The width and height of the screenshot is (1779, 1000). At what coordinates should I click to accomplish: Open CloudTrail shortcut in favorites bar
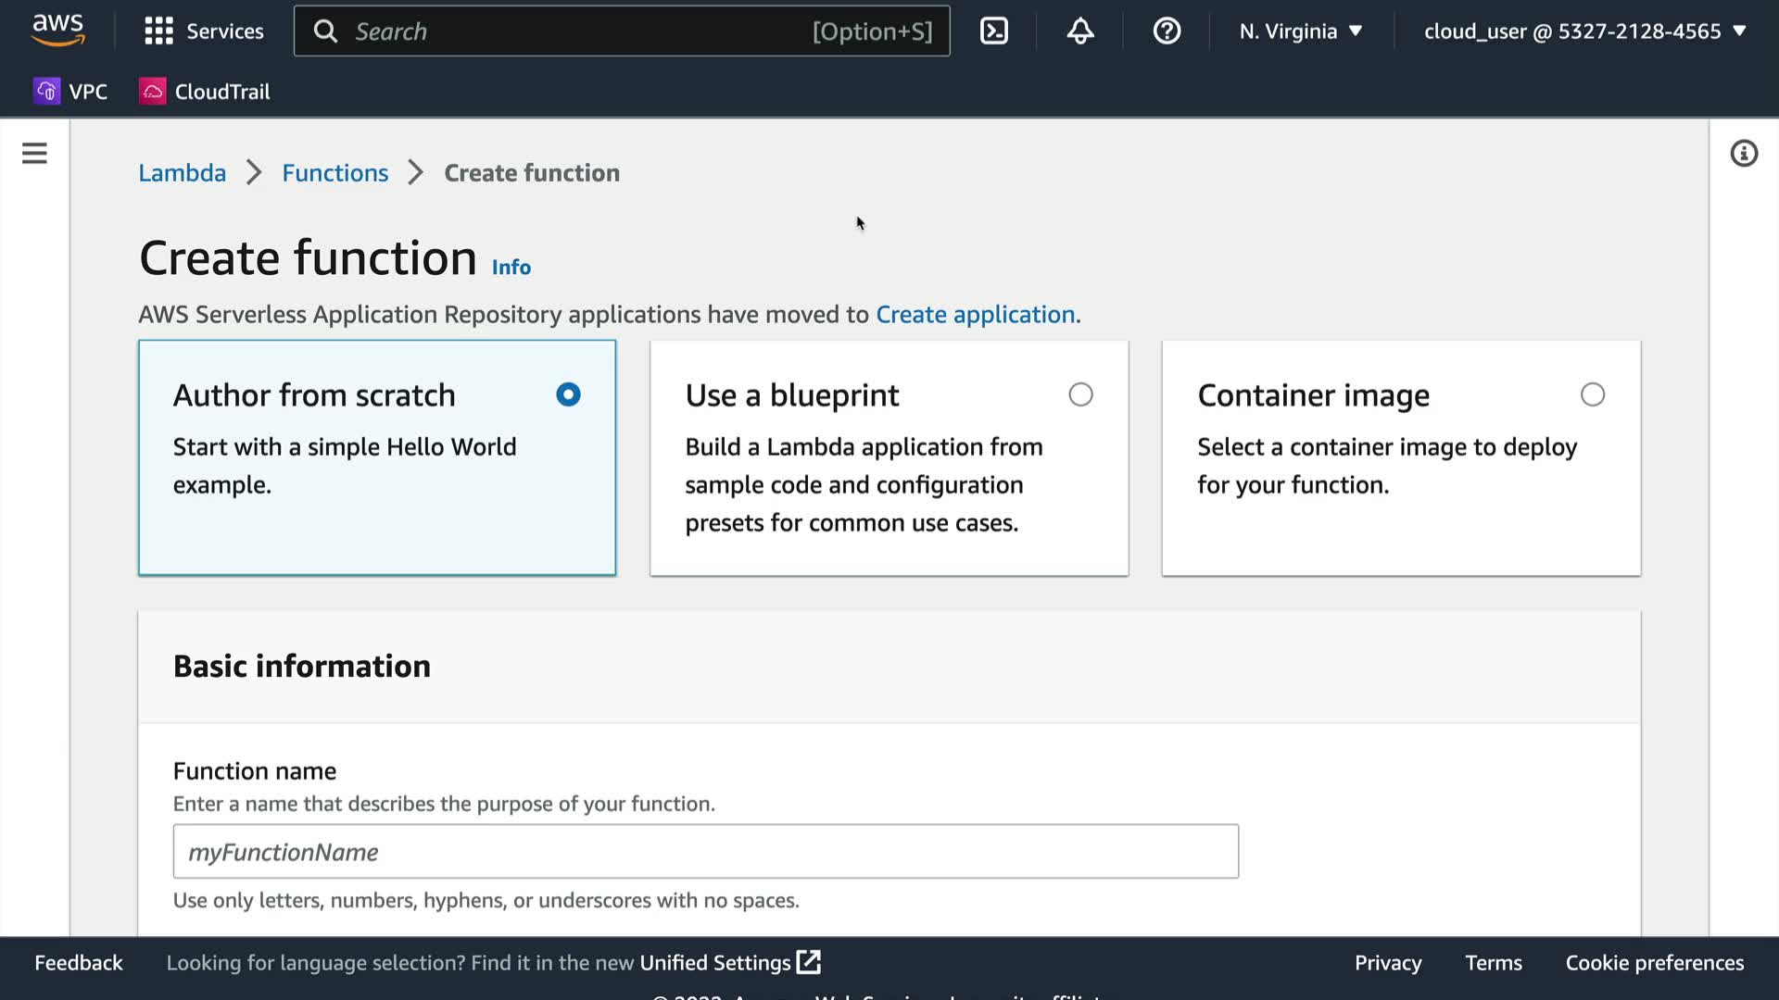tap(205, 92)
